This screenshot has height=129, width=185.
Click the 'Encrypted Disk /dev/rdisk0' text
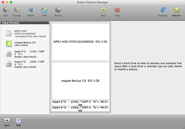click(30, 36)
